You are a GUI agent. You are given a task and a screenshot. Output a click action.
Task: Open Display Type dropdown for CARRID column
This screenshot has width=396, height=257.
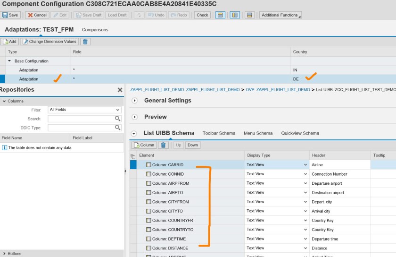point(305,165)
